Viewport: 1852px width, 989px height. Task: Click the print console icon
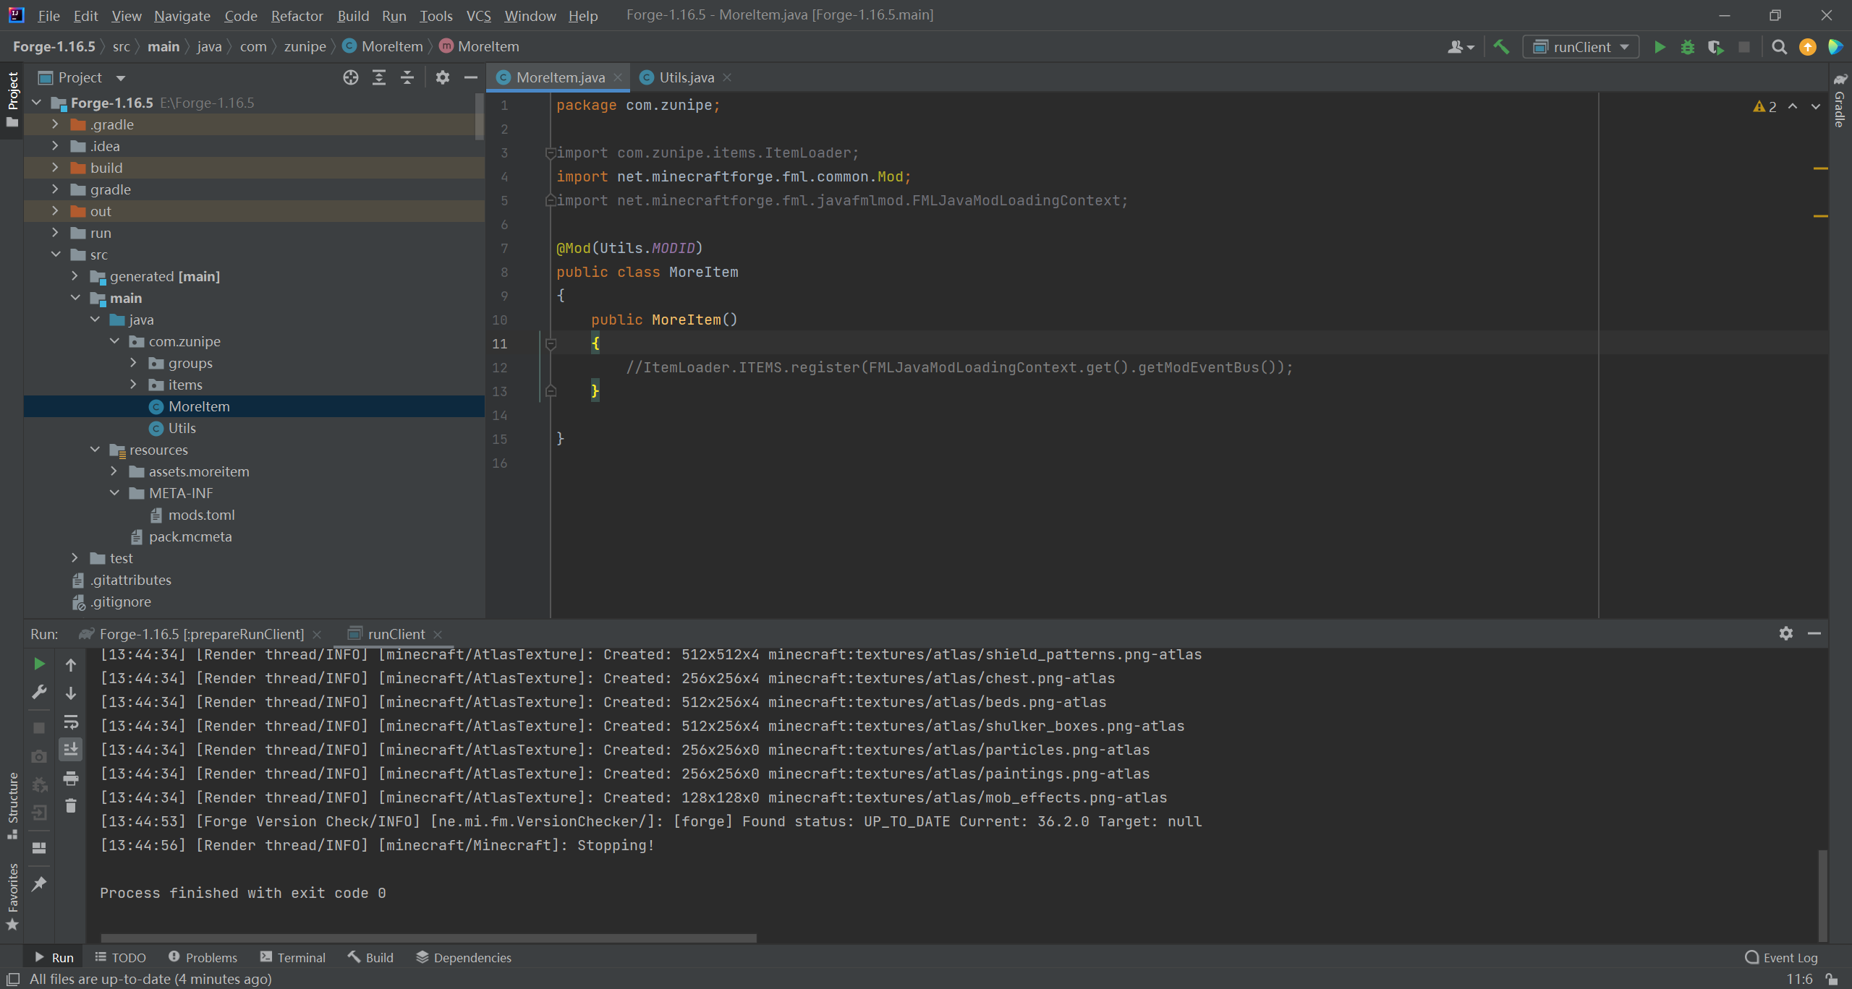(x=71, y=778)
